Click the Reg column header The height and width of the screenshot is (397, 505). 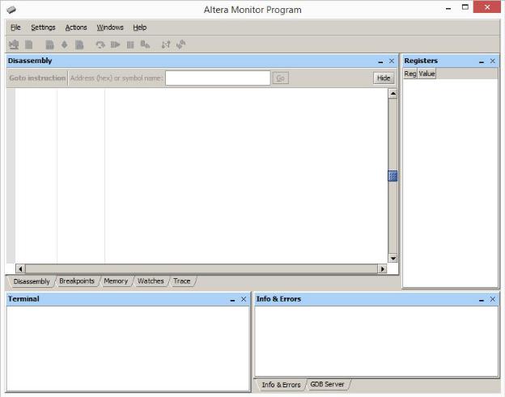tap(410, 74)
